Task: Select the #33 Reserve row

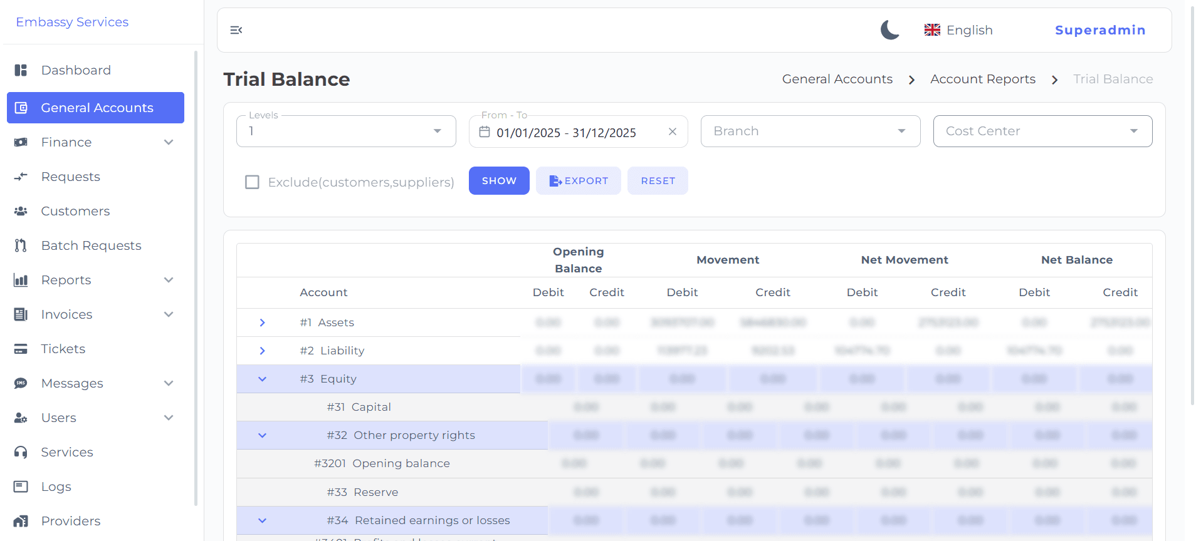Action: click(694, 492)
